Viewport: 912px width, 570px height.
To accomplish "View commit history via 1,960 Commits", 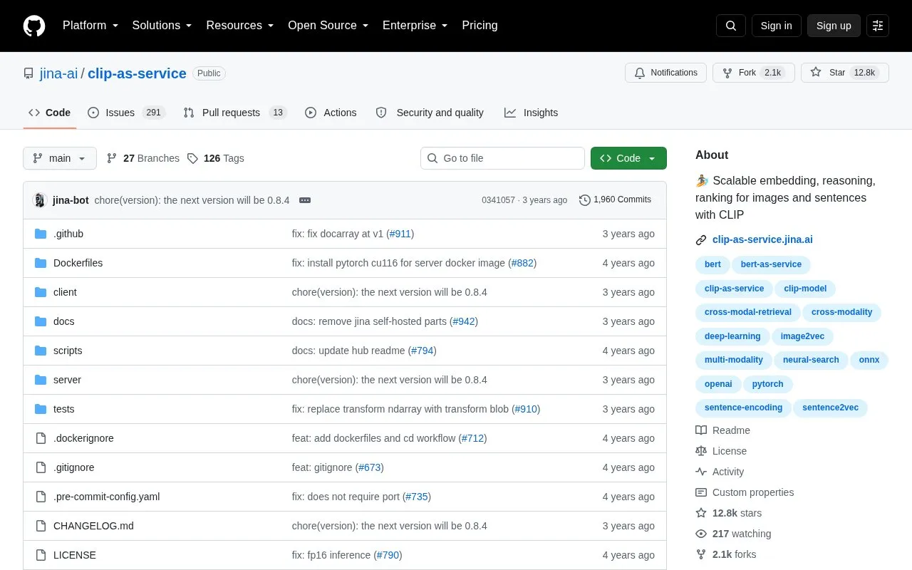I will tap(615, 199).
